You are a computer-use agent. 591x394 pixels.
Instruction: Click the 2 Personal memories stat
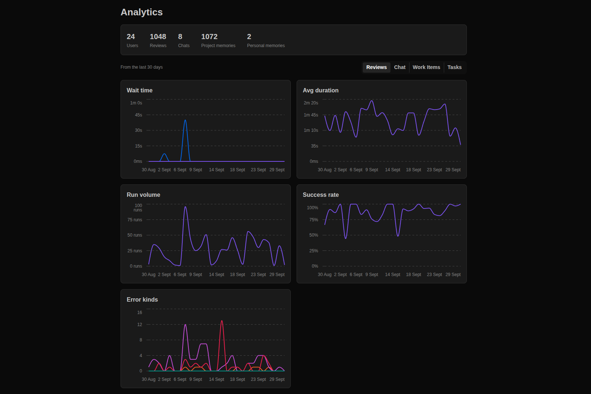266,40
